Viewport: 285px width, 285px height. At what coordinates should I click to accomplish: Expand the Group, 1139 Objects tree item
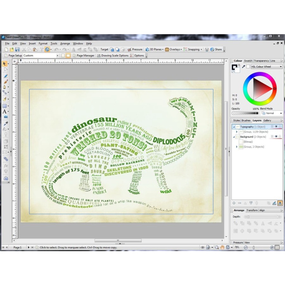point(237,132)
